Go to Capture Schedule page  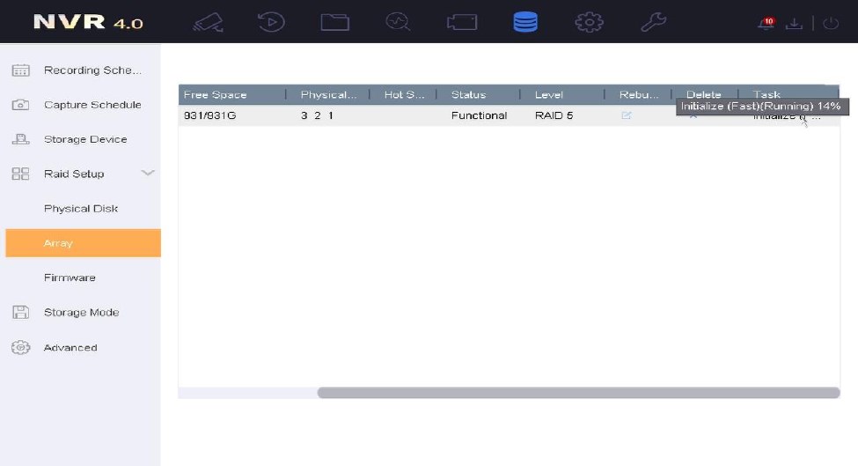pyautogui.click(x=92, y=105)
